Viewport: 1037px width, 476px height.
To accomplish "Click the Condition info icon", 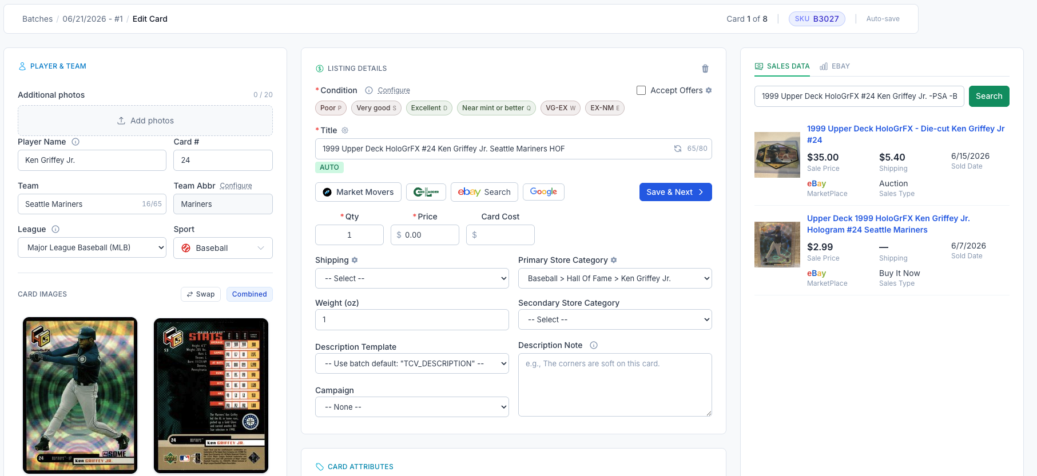I will click(369, 90).
